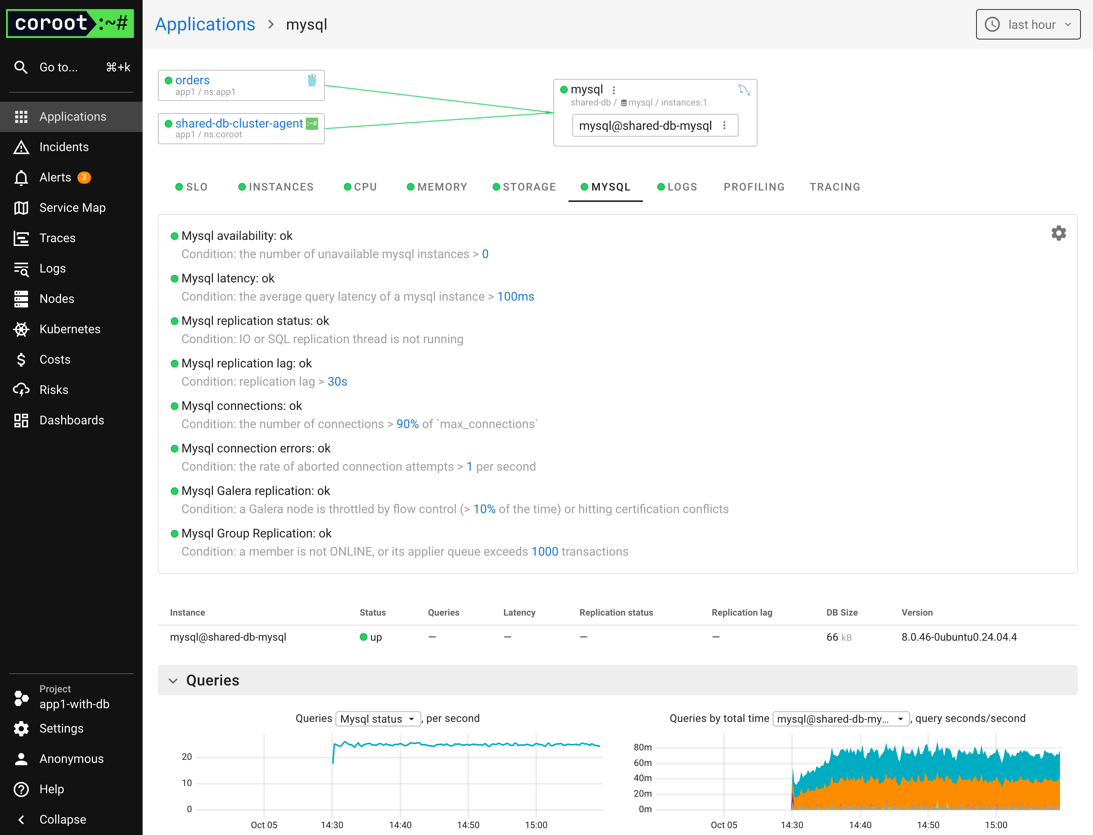Open the shared-db-cluster-agent application link

tap(239, 123)
